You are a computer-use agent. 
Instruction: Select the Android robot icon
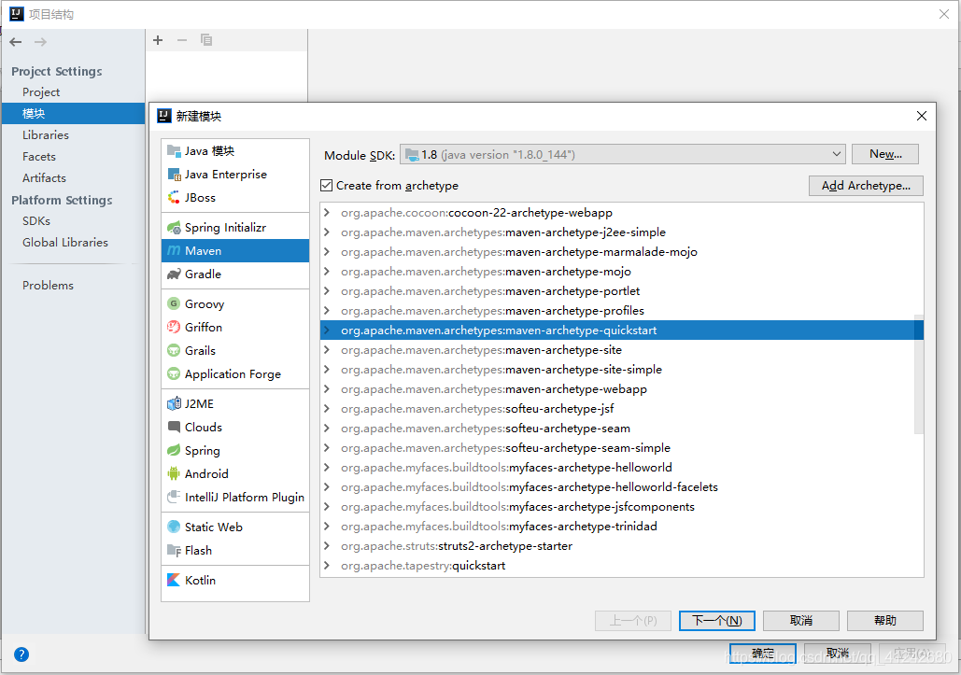click(174, 473)
